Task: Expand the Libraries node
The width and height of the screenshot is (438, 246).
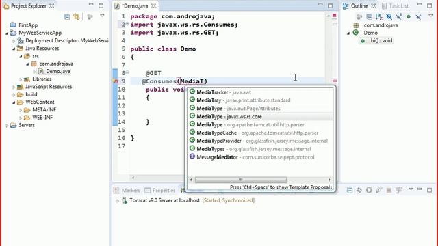Action: [x=21, y=79]
